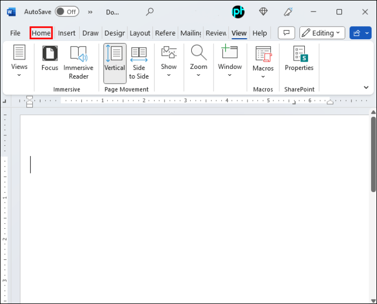This screenshot has height=304, width=377.
Task: Open the Editing mode button
Action: pos(322,33)
